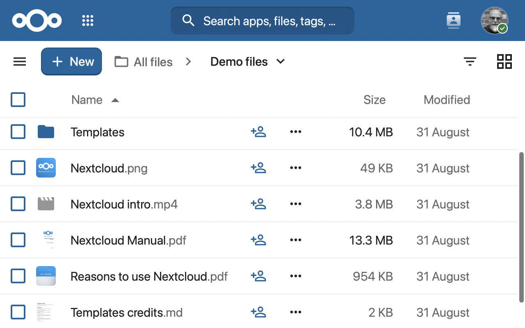The width and height of the screenshot is (525, 328).
Task: Open Nextcloud Manual.pdf file name
Action: pos(128,240)
